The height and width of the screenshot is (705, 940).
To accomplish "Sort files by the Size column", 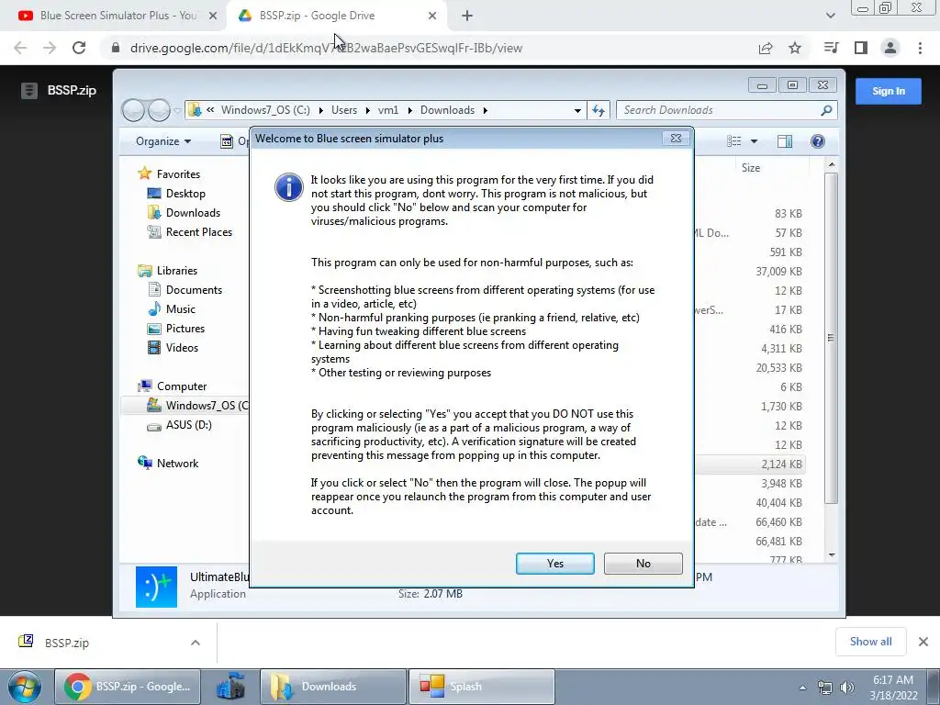I will pos(751,168).
